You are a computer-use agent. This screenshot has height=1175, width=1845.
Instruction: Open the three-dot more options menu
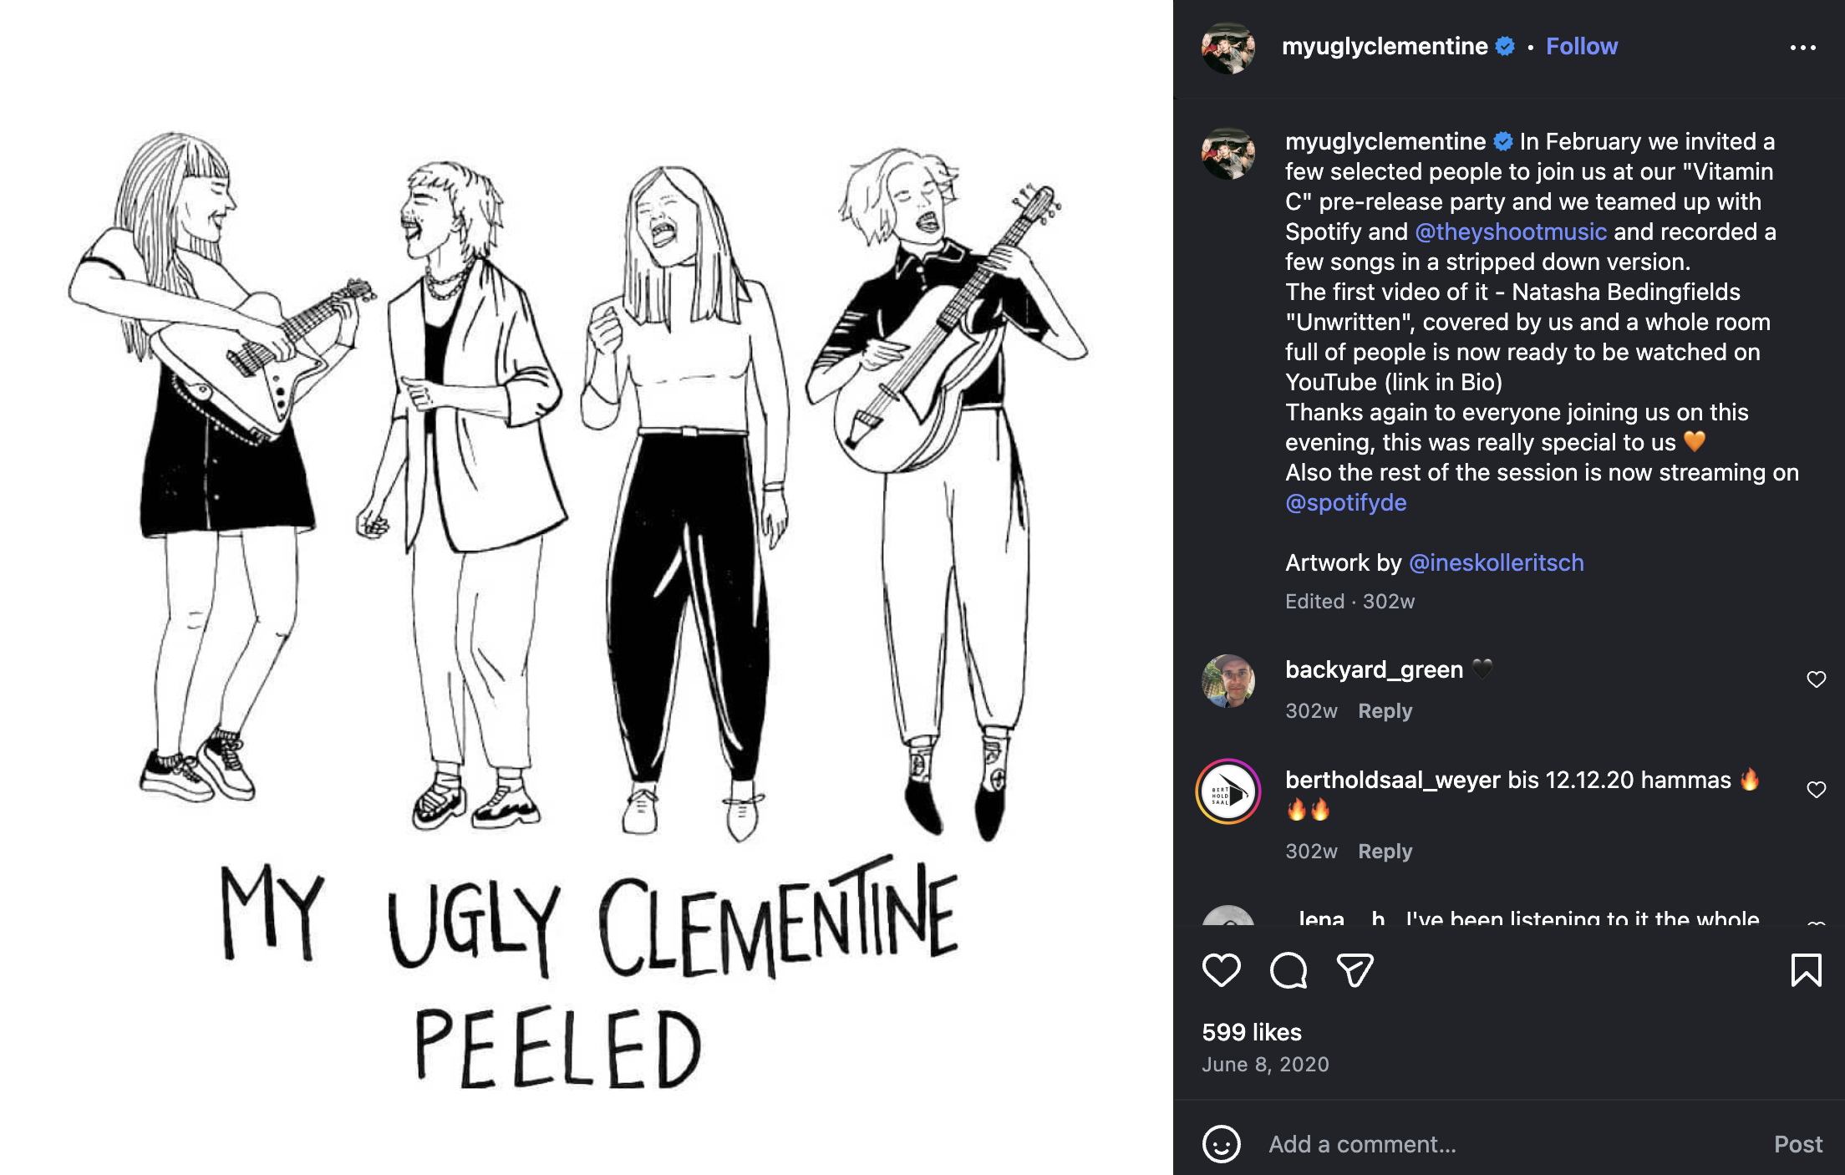[1802, 48]
